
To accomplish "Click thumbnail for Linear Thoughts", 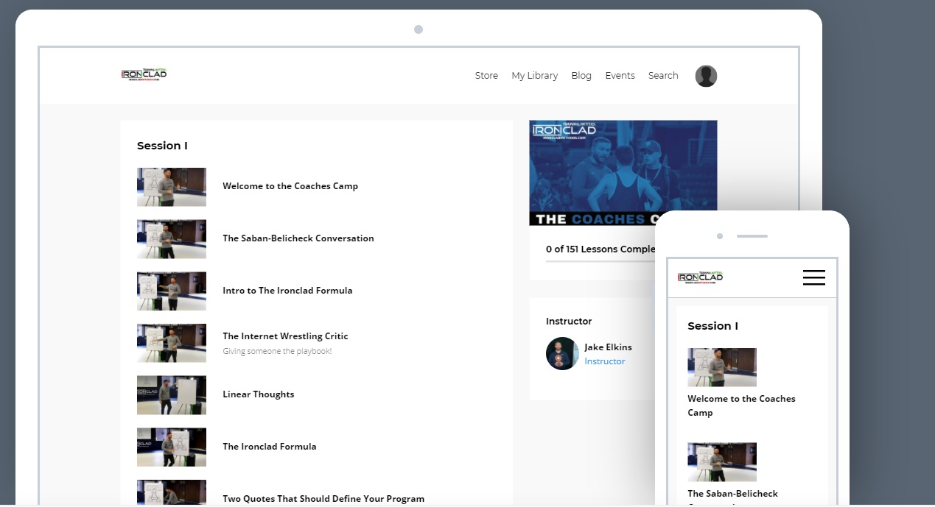I will (172, 395).
